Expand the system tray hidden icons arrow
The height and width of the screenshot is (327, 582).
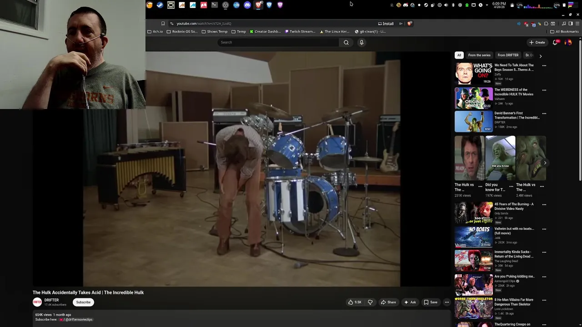click(487, 5)
